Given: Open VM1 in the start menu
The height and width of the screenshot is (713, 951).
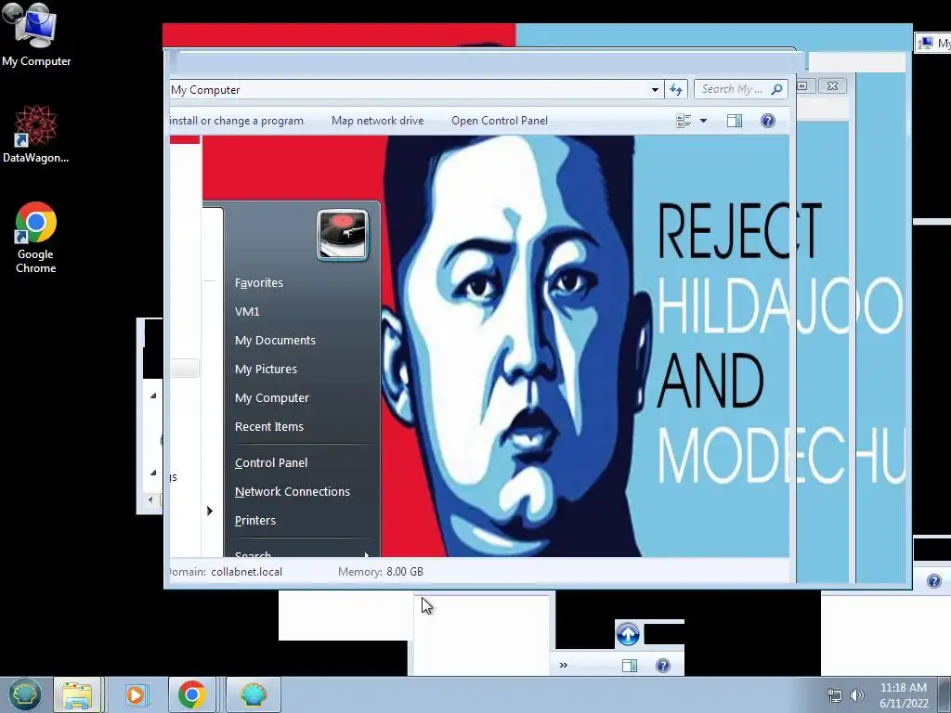Looking at the screenshot, I should [x=247, y=312].
